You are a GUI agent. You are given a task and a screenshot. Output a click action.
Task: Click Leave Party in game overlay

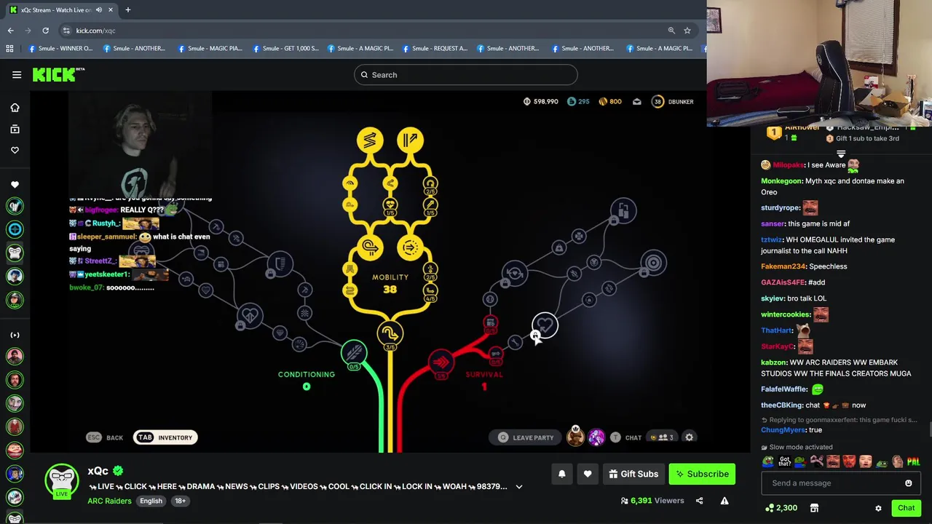click(526, 437)
